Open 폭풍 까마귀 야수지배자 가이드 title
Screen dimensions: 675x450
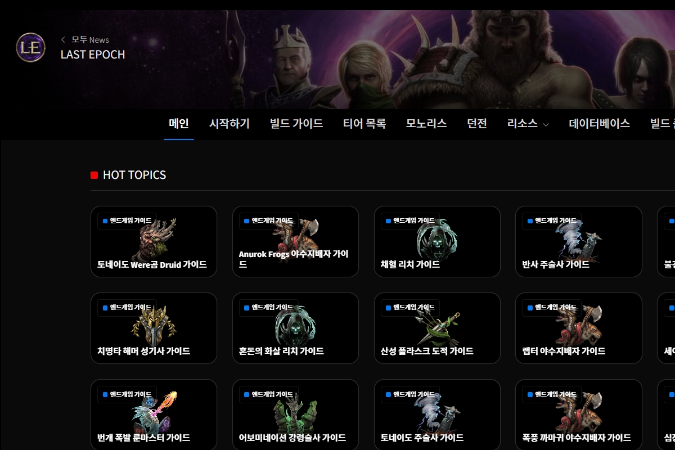click(x=577, y=438)
